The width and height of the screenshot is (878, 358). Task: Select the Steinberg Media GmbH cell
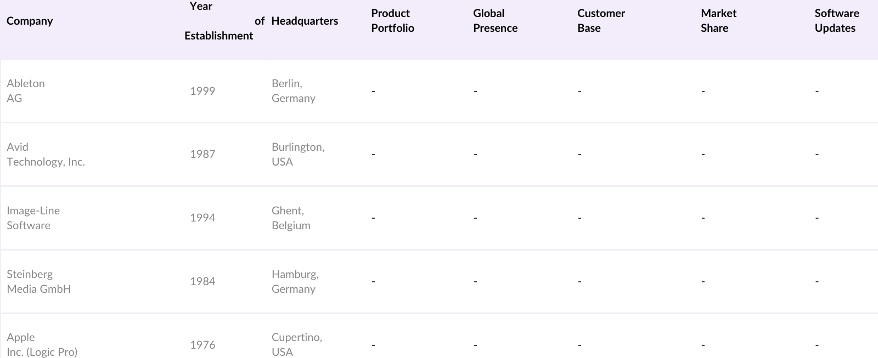click(x=38, y=282)
